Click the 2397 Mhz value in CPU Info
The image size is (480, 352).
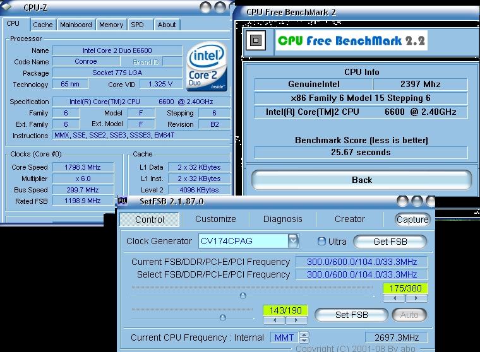[x=420, y=84]
